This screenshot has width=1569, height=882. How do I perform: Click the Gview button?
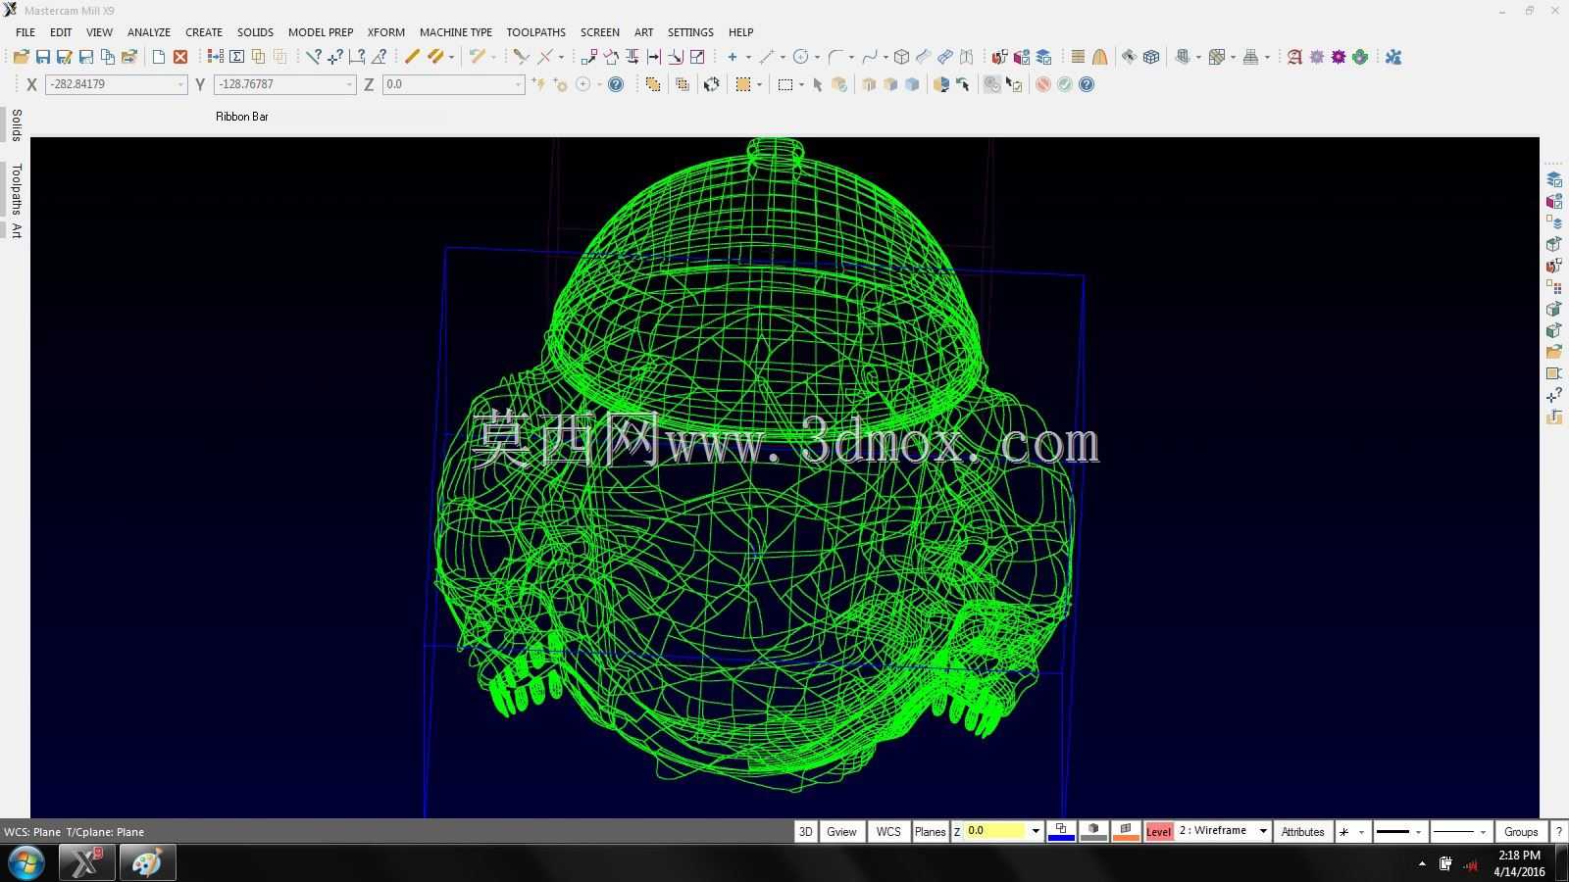pos(841,832)
